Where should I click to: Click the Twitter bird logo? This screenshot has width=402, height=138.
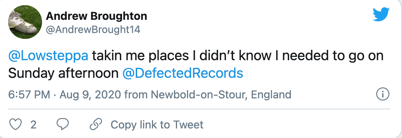(x=381, y=14)
